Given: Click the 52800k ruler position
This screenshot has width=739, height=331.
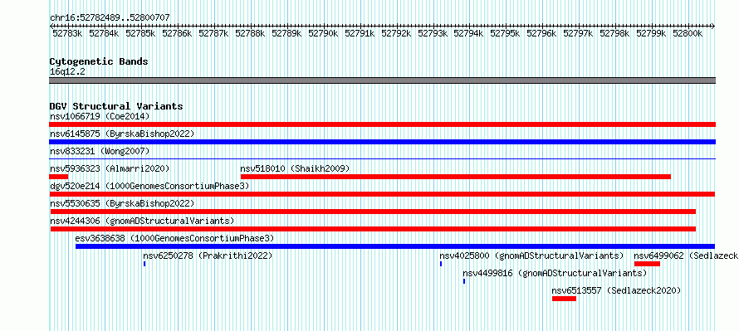Looking at the screenshot, I should 688,33.
